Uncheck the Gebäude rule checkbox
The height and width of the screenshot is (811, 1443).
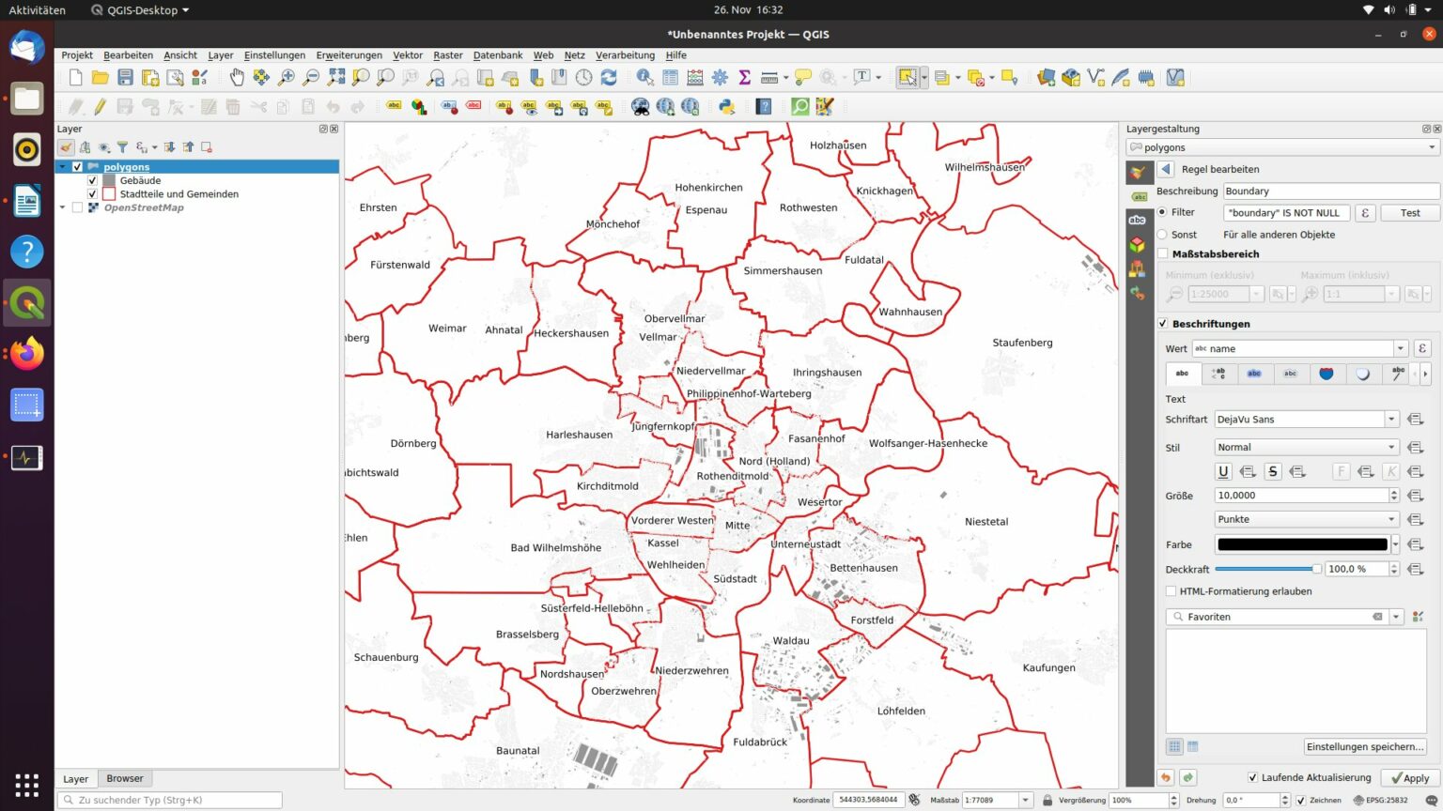tap(93, 180)
